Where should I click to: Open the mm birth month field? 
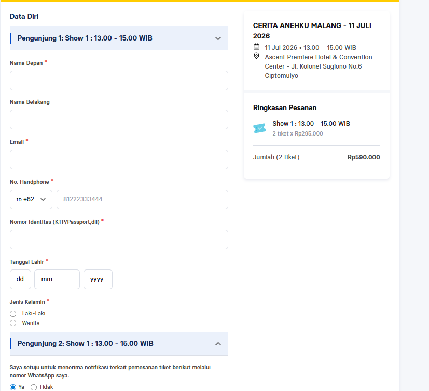coord(57,279)
